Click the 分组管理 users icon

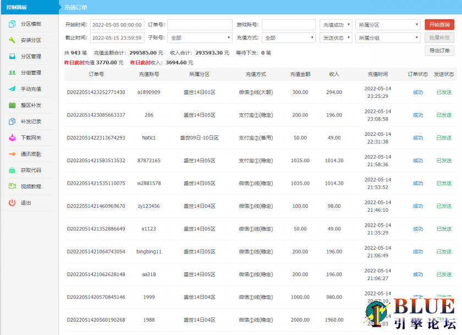pyautogui.click(x=12, y=73)
